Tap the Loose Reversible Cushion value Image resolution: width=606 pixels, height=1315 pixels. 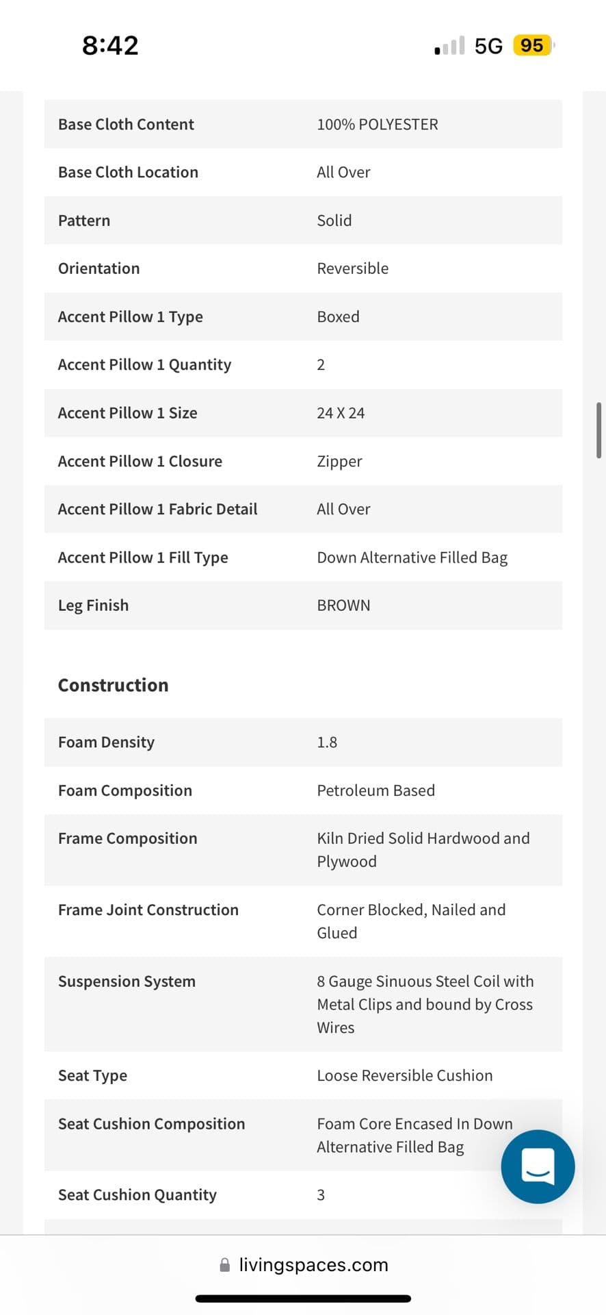[404, 1075]
